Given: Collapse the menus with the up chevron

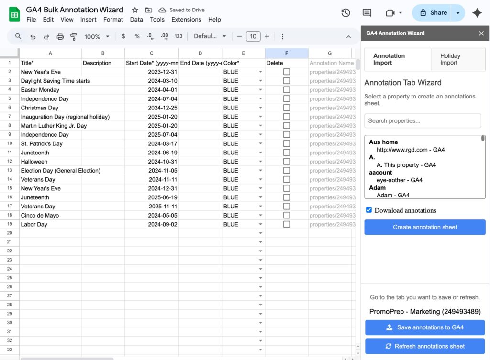Looking at the screenshot, I should pos(348,37).
